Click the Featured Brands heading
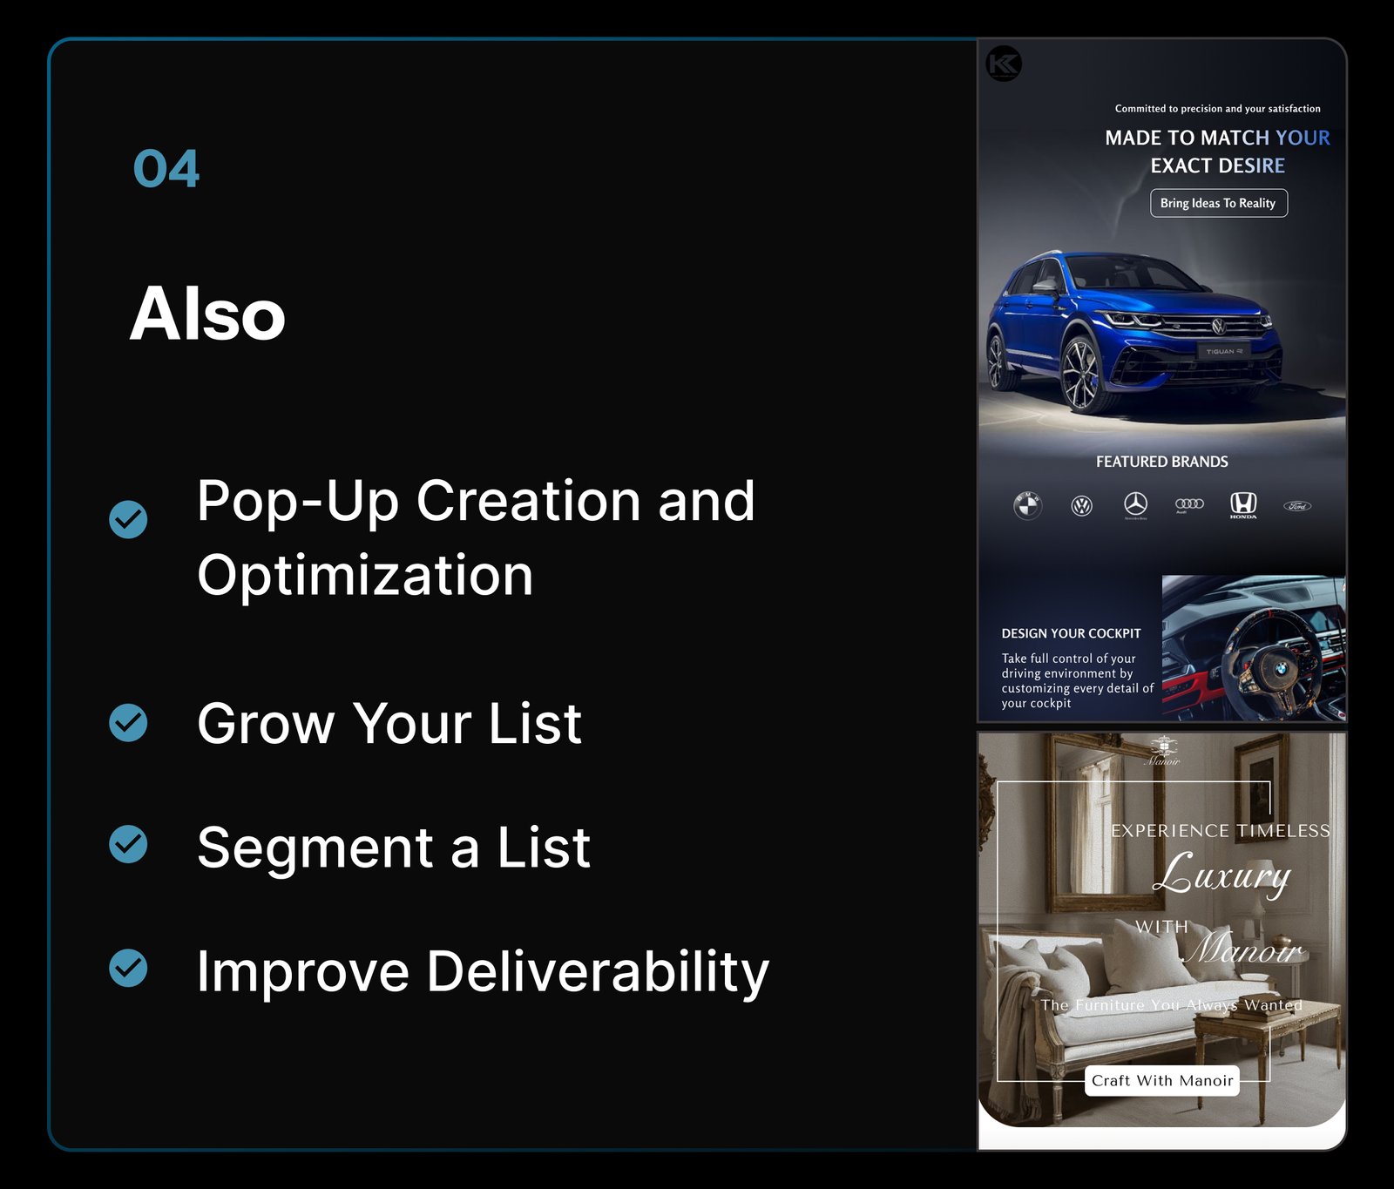The height and width of the screenshot is (1189, 1394). tap(1161, 462)
